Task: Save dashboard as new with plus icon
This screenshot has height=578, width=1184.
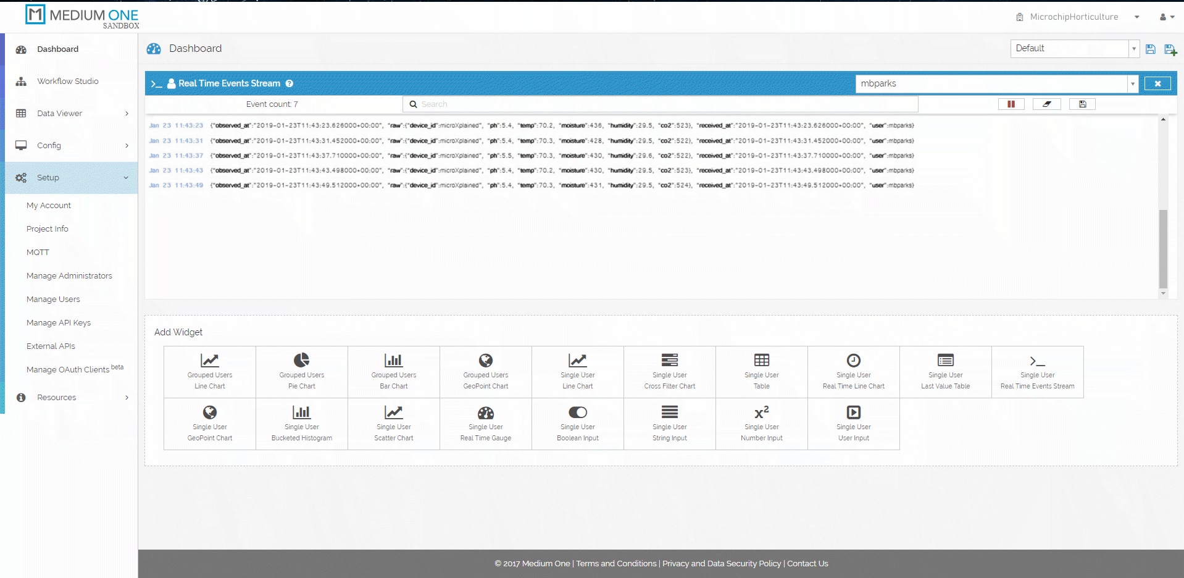Action: (1170, 49)
